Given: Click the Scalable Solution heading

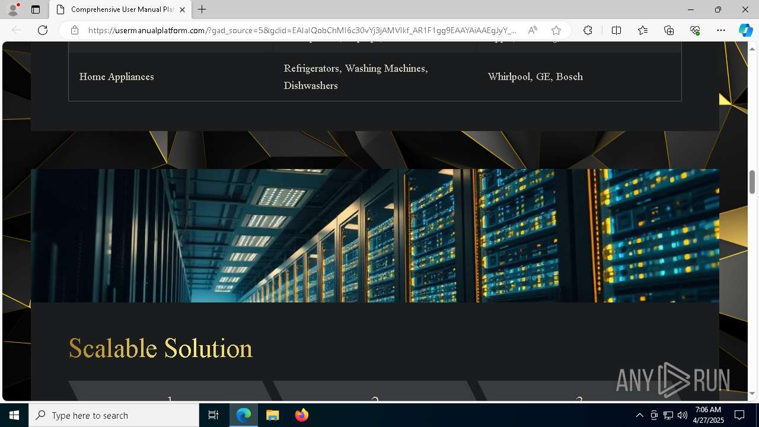Looking at the screenshot, I should click(161, 348).
